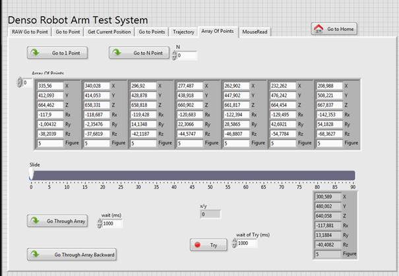Click the Go Through Array button label
Screen dimensions: 399x276
pyautogui.click(x=66, y=221)
